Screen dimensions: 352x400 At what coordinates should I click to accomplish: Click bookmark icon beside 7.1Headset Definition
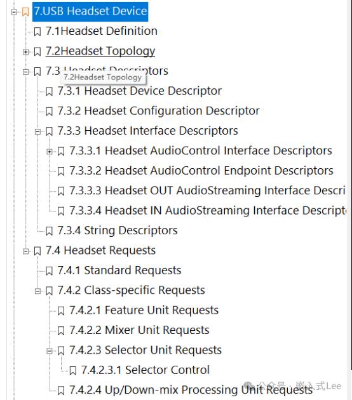37,32
